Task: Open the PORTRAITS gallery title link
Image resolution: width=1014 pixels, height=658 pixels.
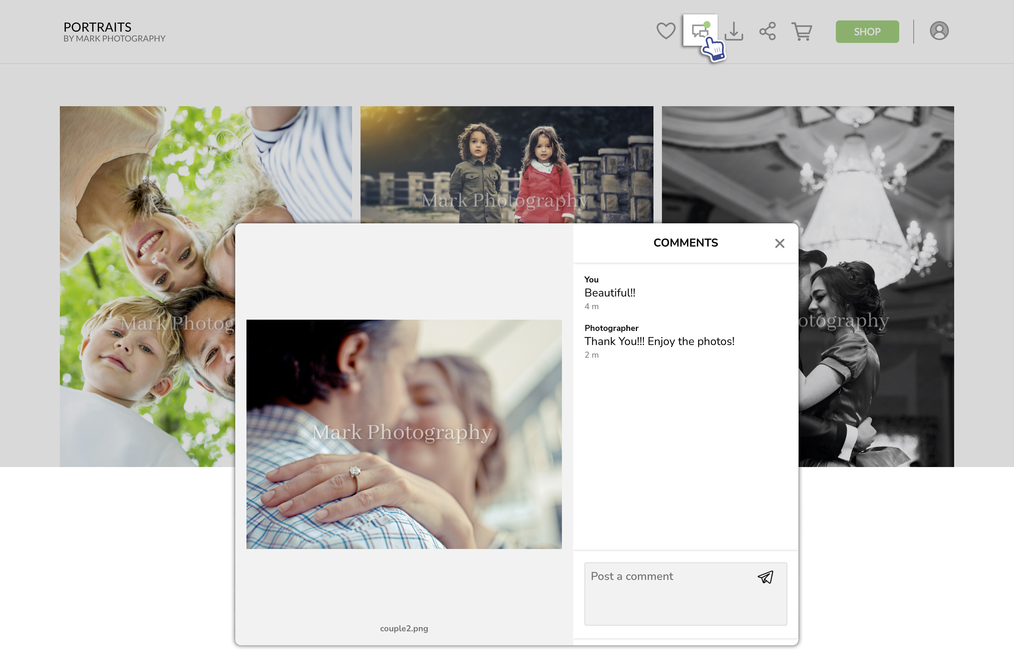Action: pyautogui.click(x=97, y=27)
